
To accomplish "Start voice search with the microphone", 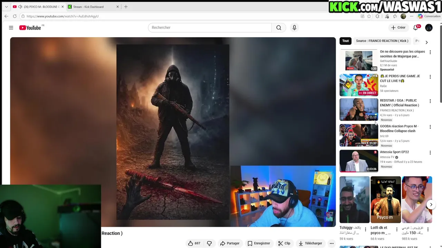I will point(294,28).
